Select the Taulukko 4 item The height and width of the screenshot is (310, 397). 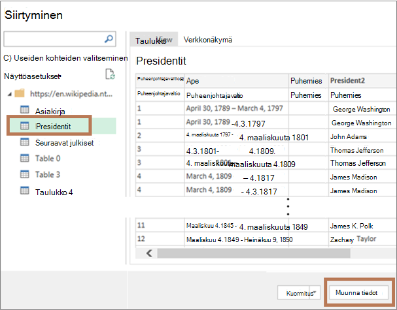54,192
